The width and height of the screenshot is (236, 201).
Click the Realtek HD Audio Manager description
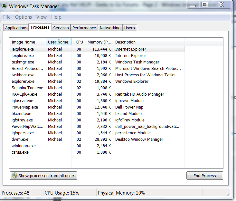tap(140, 94)
